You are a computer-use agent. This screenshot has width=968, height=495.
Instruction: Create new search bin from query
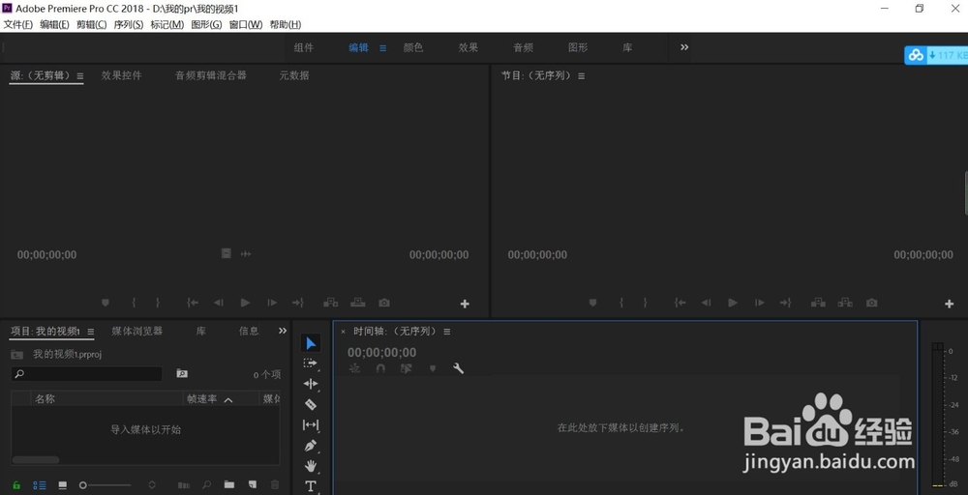pyautogui.click(x=182, y=373)
